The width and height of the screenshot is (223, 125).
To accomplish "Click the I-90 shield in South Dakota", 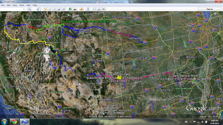I will tap(137, 18).
